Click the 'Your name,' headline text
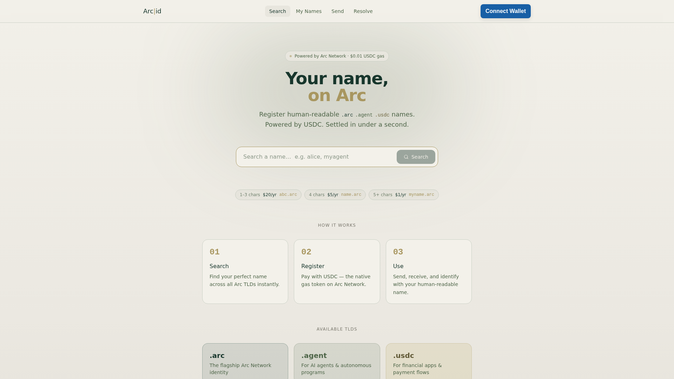The image size is (674, 379). point(337,78)
